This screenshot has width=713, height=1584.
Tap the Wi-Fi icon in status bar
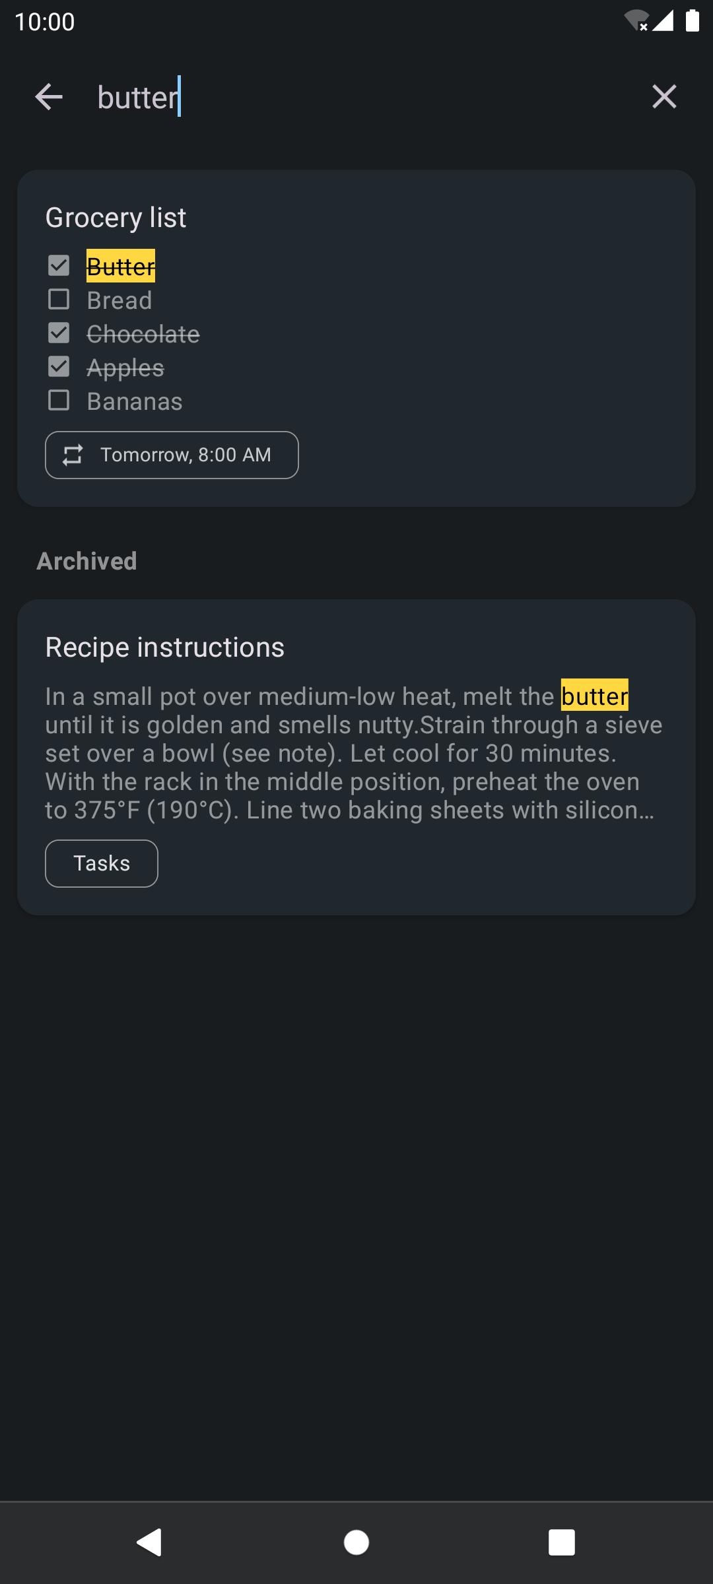636,21
